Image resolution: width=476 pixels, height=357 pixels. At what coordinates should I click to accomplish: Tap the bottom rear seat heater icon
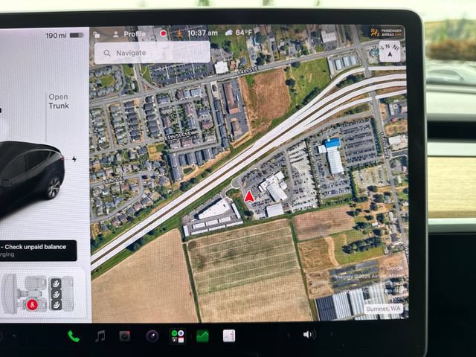[56, 305]
